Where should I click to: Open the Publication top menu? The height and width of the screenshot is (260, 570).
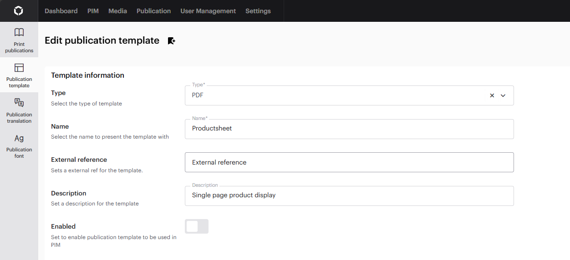(153, 11)
